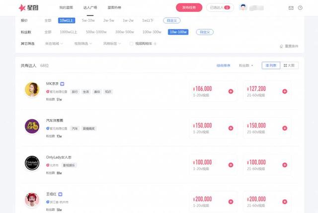Expand the 所在地域 dropdown
The image size is (318, 213).
tap(54, 44)
